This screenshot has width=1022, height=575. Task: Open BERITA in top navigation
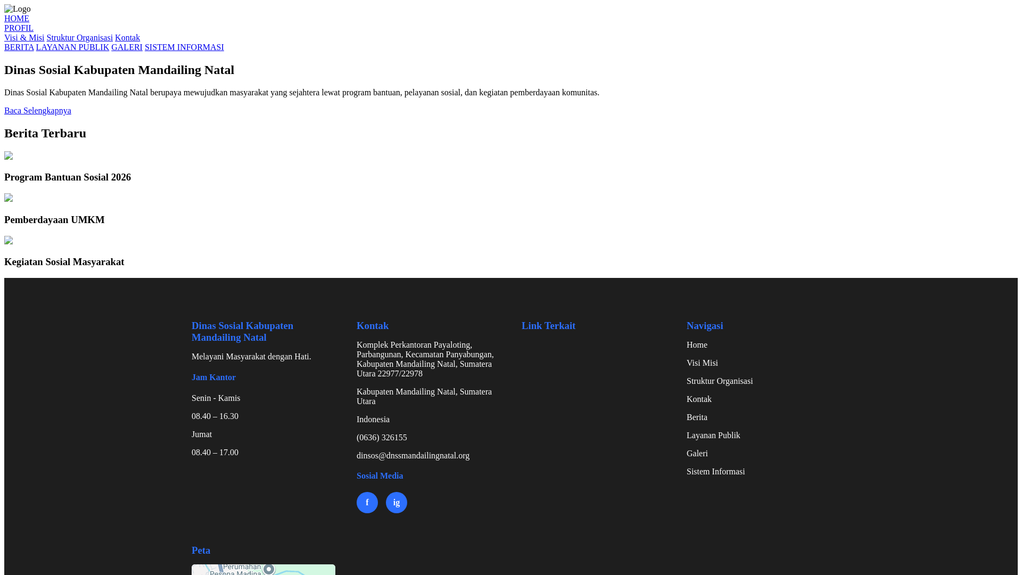pyautogui.click(x=19, y=47)
